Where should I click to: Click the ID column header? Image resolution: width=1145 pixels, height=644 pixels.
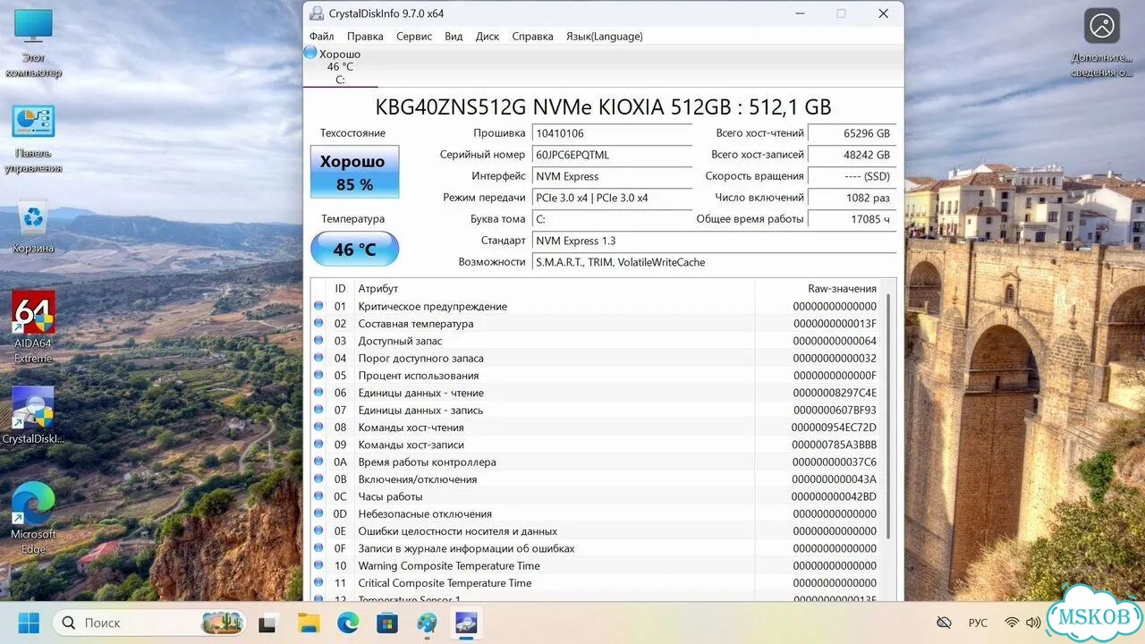pos(341,288)
